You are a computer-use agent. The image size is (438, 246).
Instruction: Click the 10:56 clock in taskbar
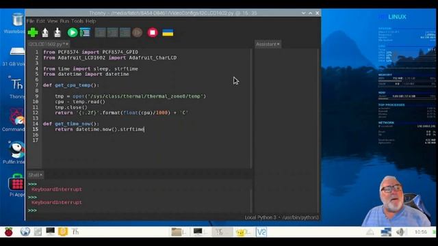click(421, 232)
